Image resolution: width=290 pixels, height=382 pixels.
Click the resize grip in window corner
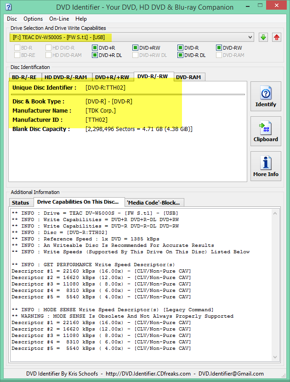(x=284, y=376)
